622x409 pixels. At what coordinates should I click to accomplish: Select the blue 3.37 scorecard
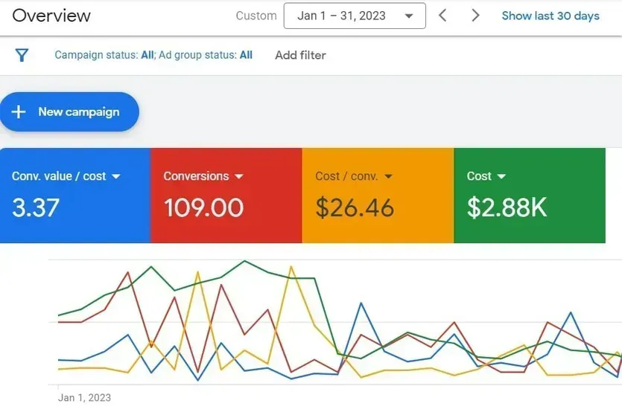[75, 196]
